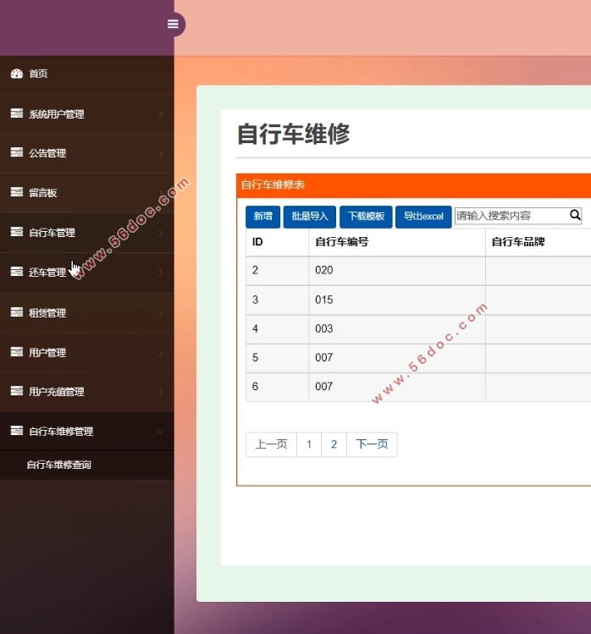The width and height of the screenshot is (591, 634).
Task: Open the 自行车维修管理 menu item
Action: coord(87,432)
